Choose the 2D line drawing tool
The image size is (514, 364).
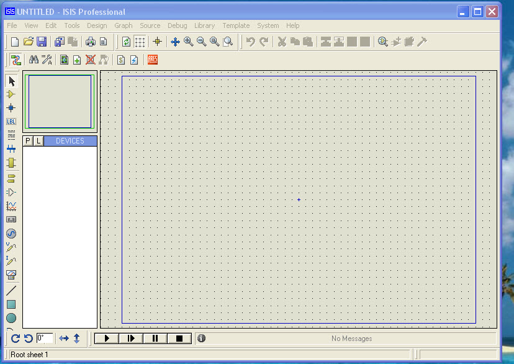(x=11, y=291)
